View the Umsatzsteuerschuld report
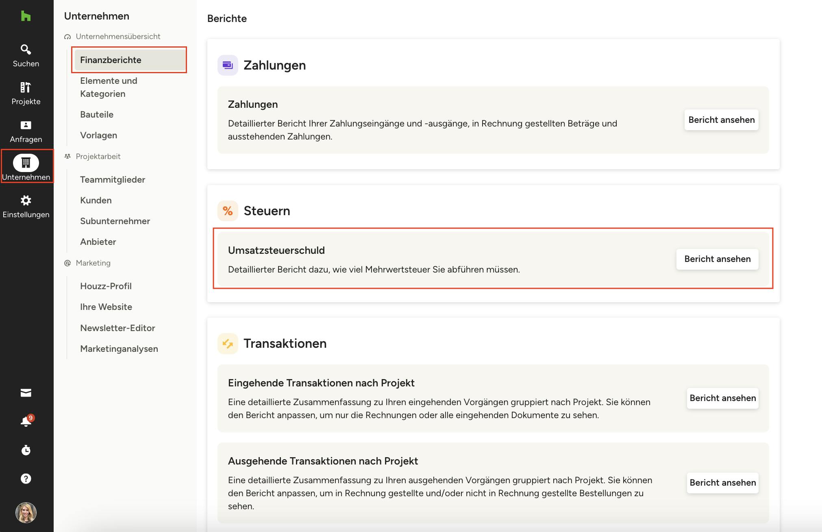 point(717,259)
